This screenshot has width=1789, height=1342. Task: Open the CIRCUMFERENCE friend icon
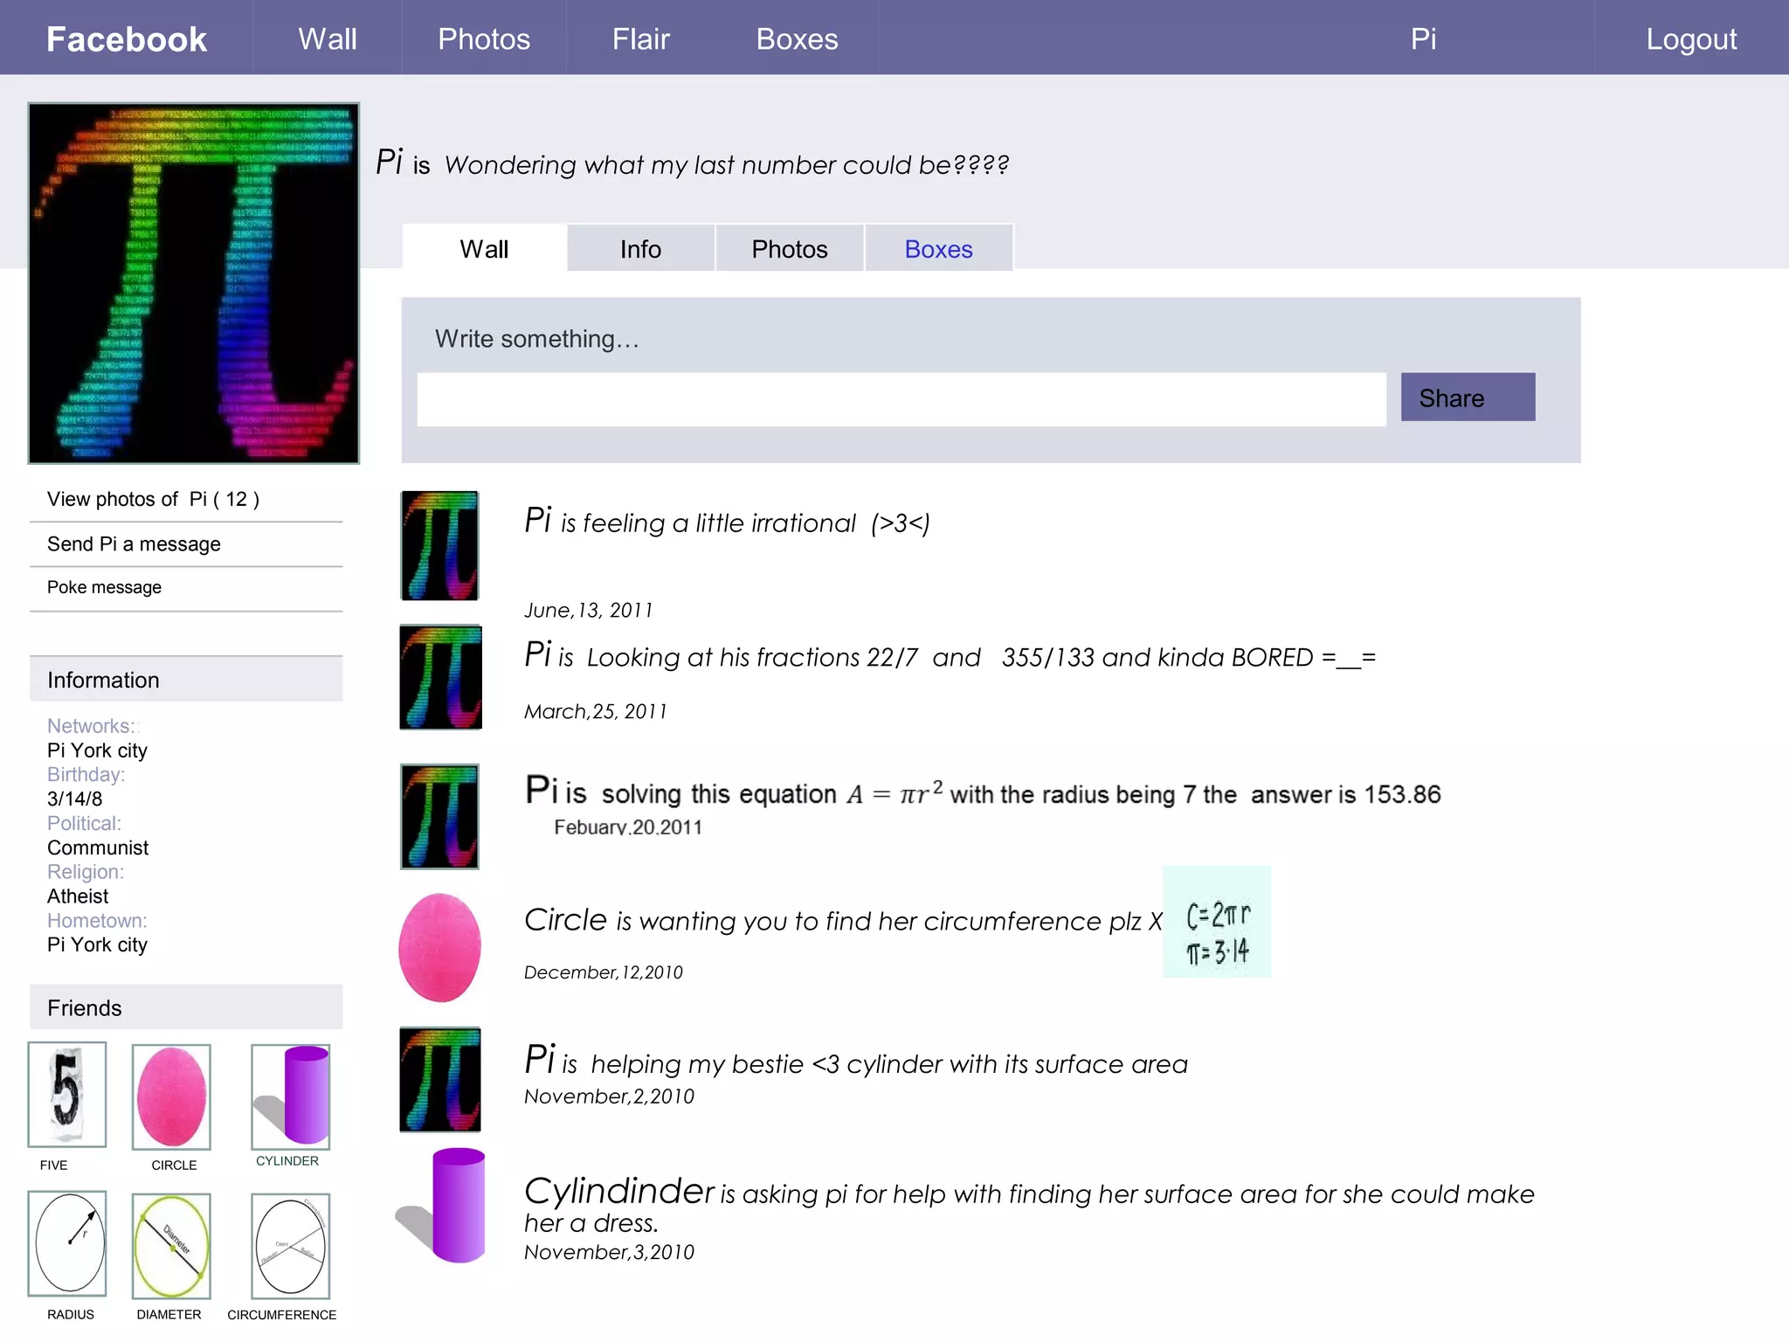tap(291, 1246)
